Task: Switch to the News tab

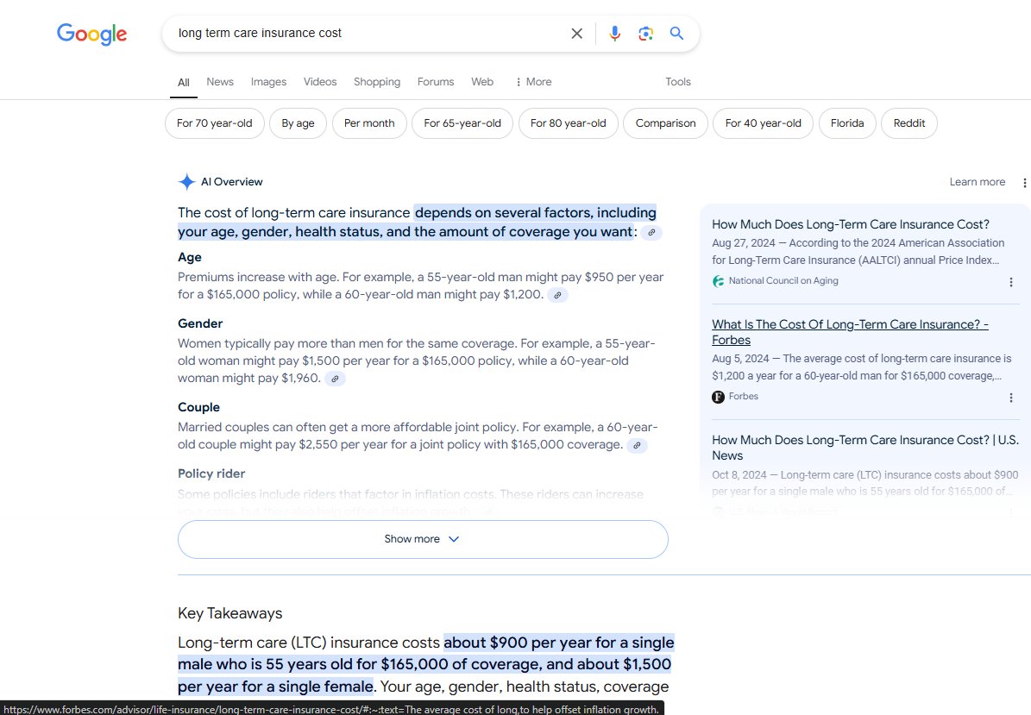Action: [220, 81]
